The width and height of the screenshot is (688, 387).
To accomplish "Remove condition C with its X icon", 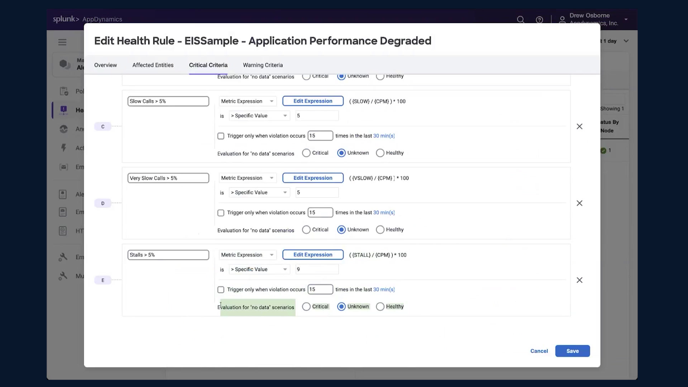I will (x=579, y=126).
